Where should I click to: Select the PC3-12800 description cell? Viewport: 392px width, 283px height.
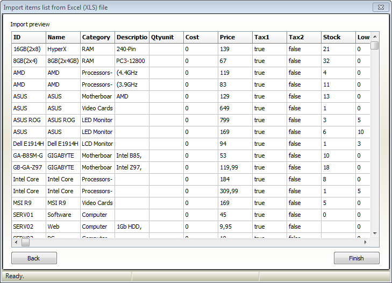point(132,61)
